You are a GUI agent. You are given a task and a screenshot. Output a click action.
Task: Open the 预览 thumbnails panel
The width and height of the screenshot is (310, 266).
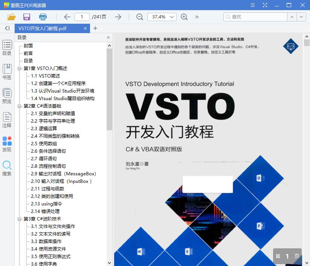7,96
